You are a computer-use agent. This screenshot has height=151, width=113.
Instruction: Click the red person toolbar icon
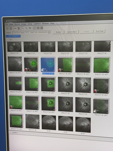point(18,28)
